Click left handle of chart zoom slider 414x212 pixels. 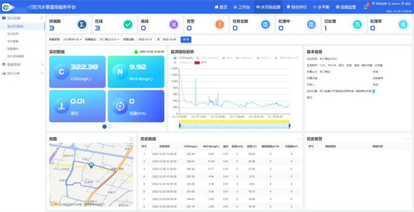(180, 126)
